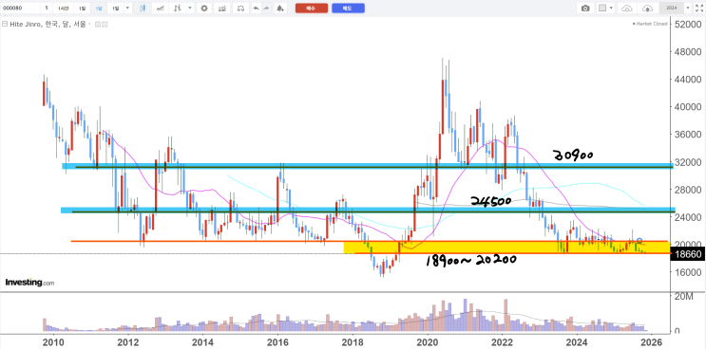Select the 1시간 interval button
706x349 pixels.
(x=62, y=9)
